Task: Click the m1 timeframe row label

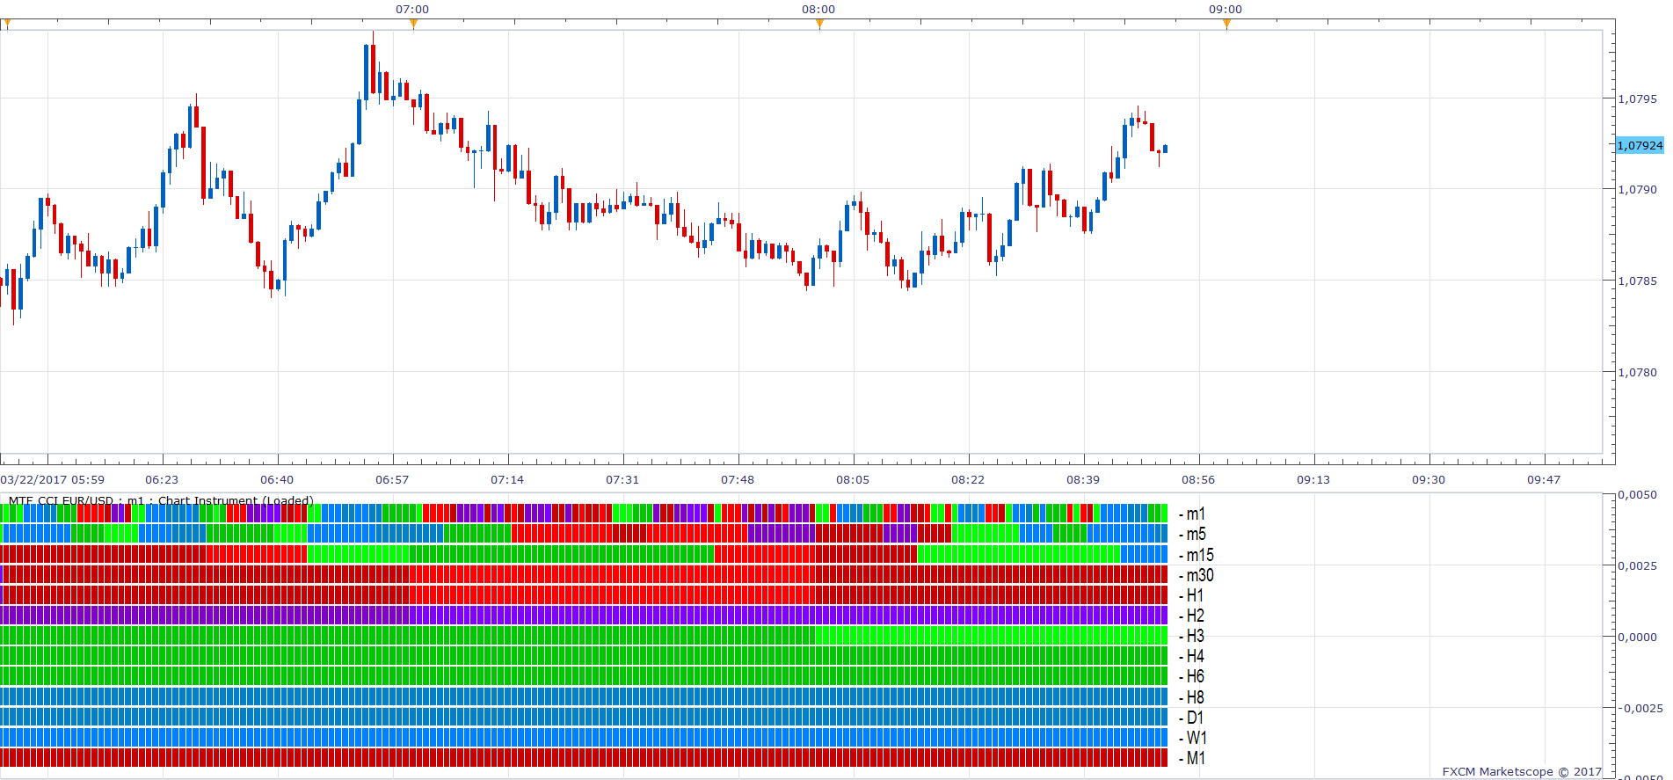Action: [1193, 514]
